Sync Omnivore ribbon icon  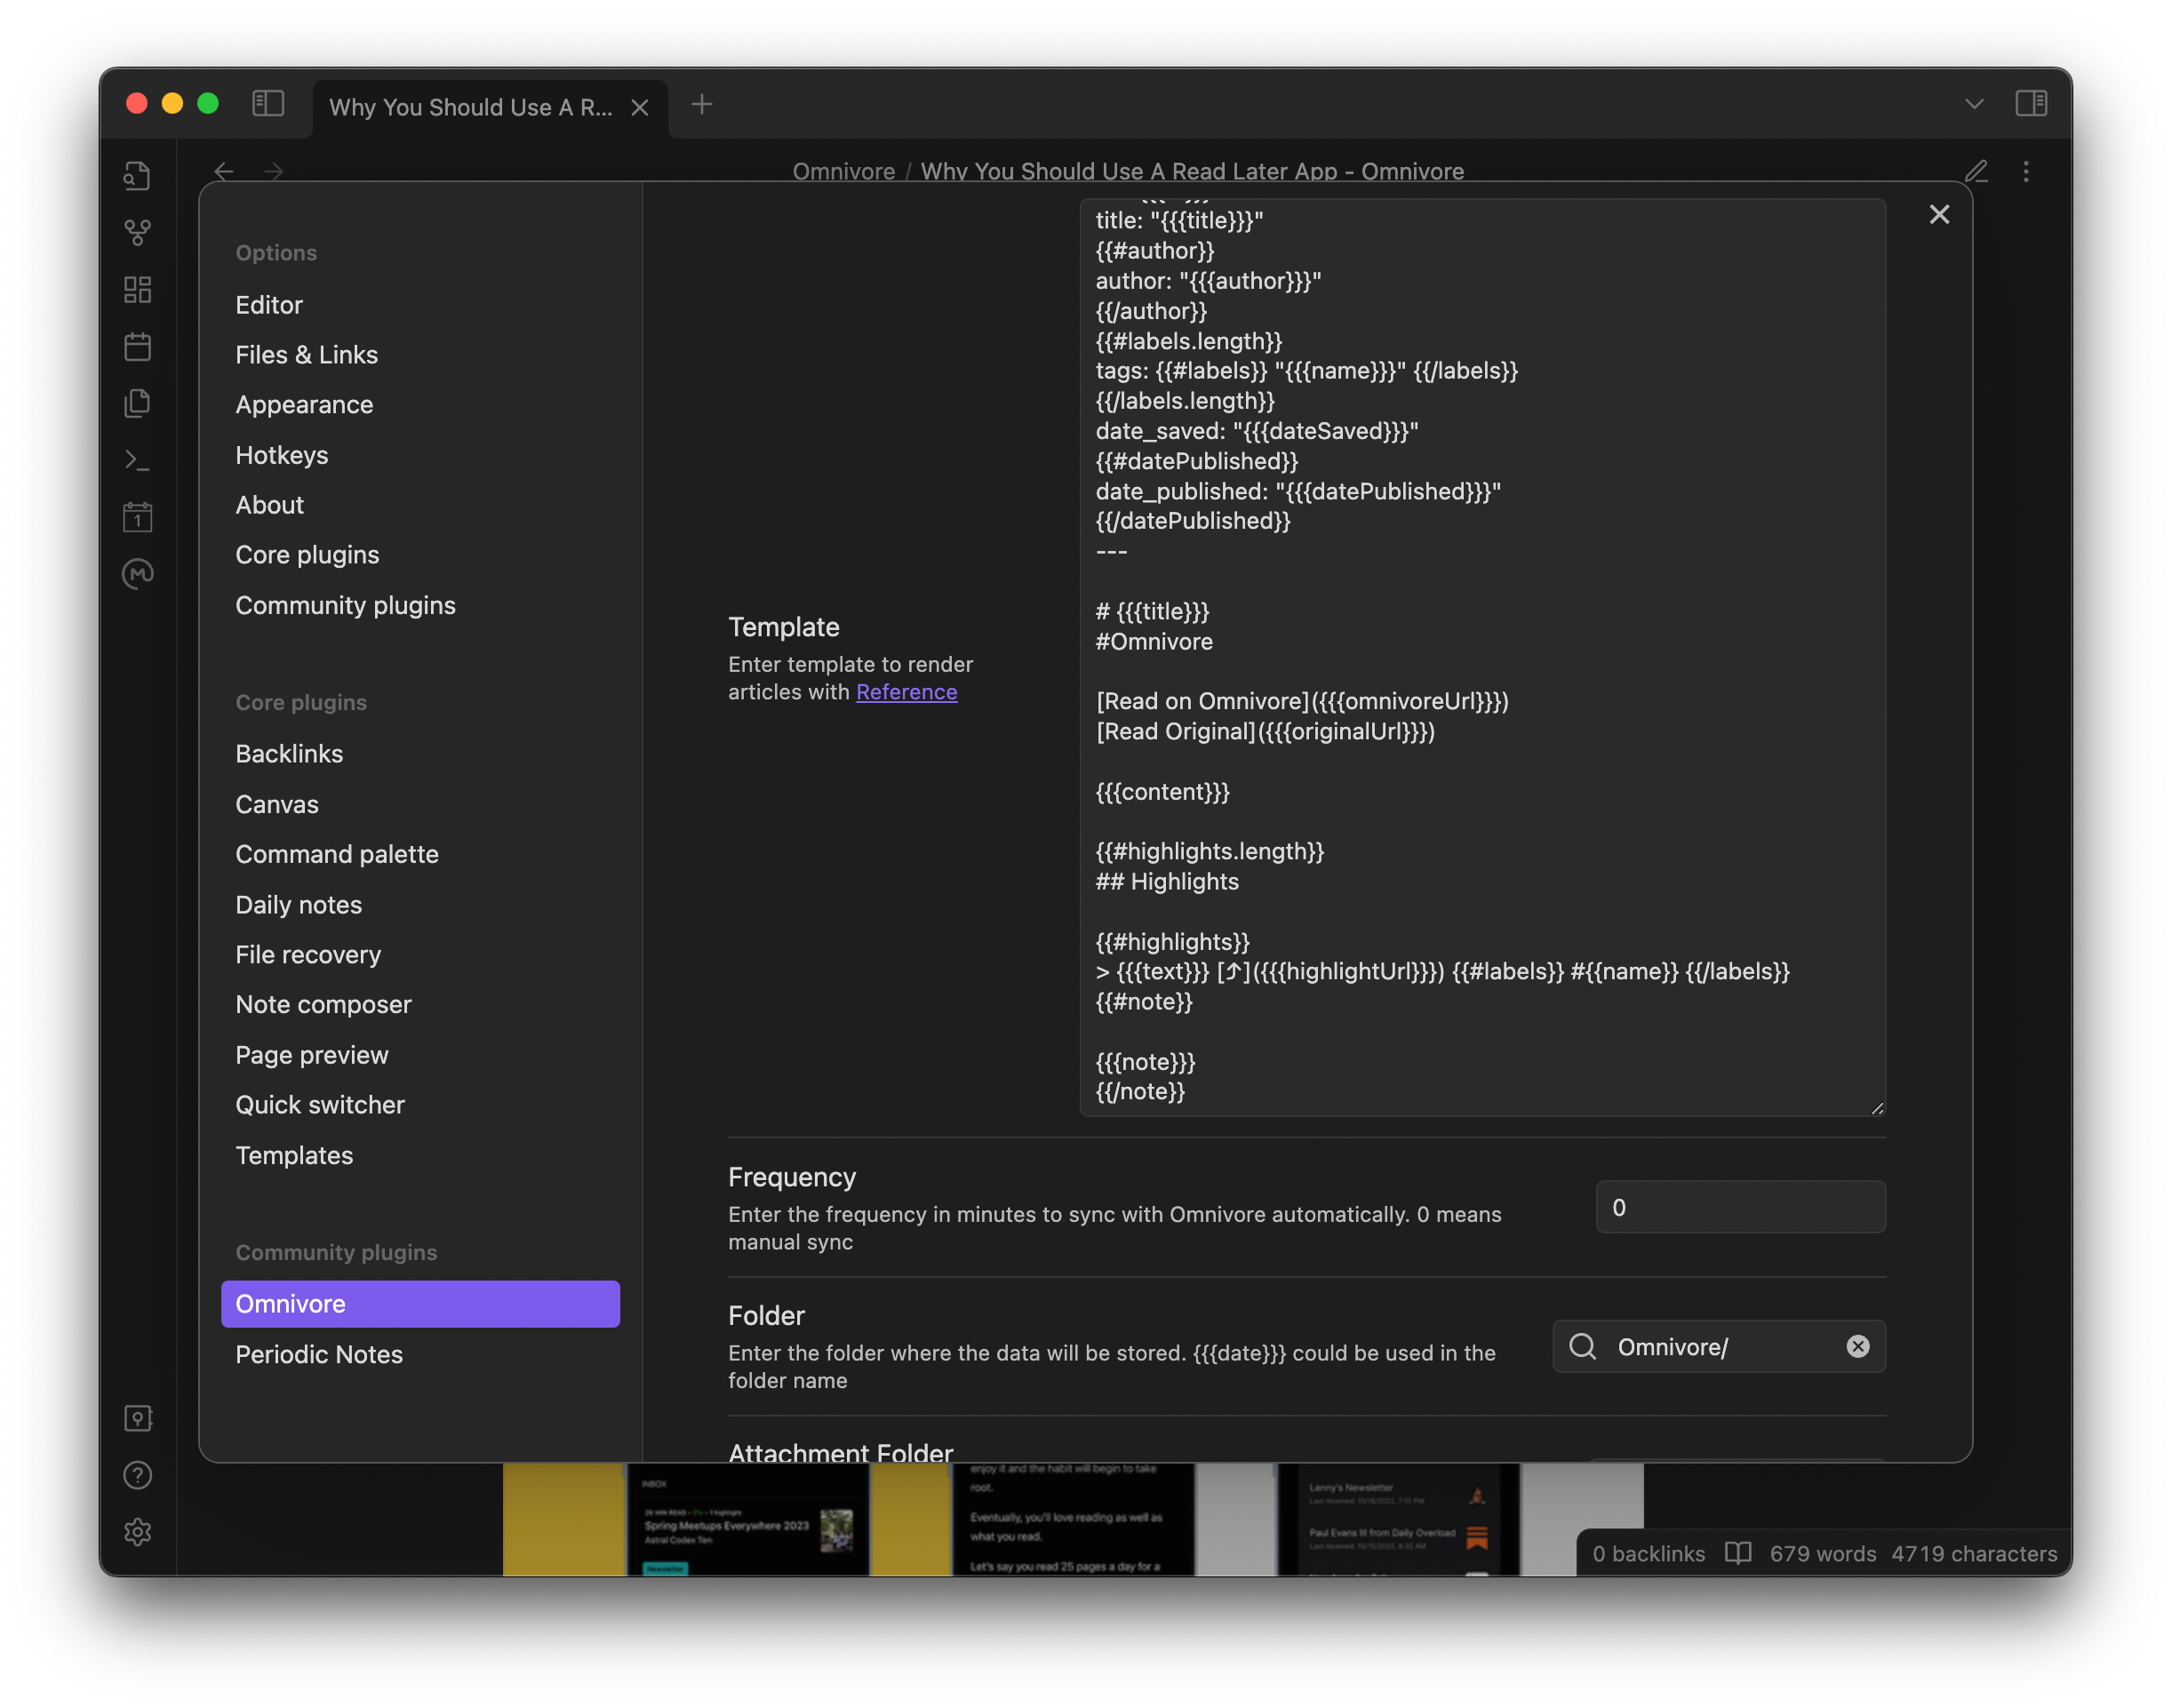click(x=137, y=574)
